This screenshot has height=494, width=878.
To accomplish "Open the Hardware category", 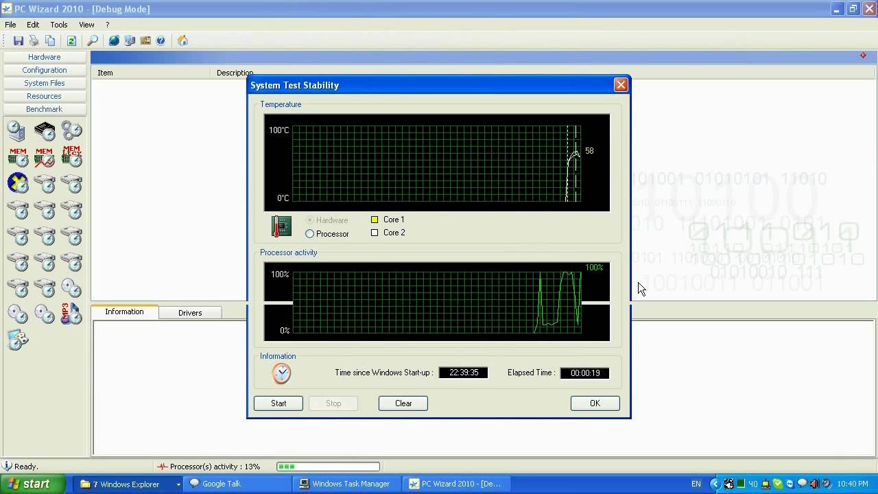I will (x=45, y=57).
